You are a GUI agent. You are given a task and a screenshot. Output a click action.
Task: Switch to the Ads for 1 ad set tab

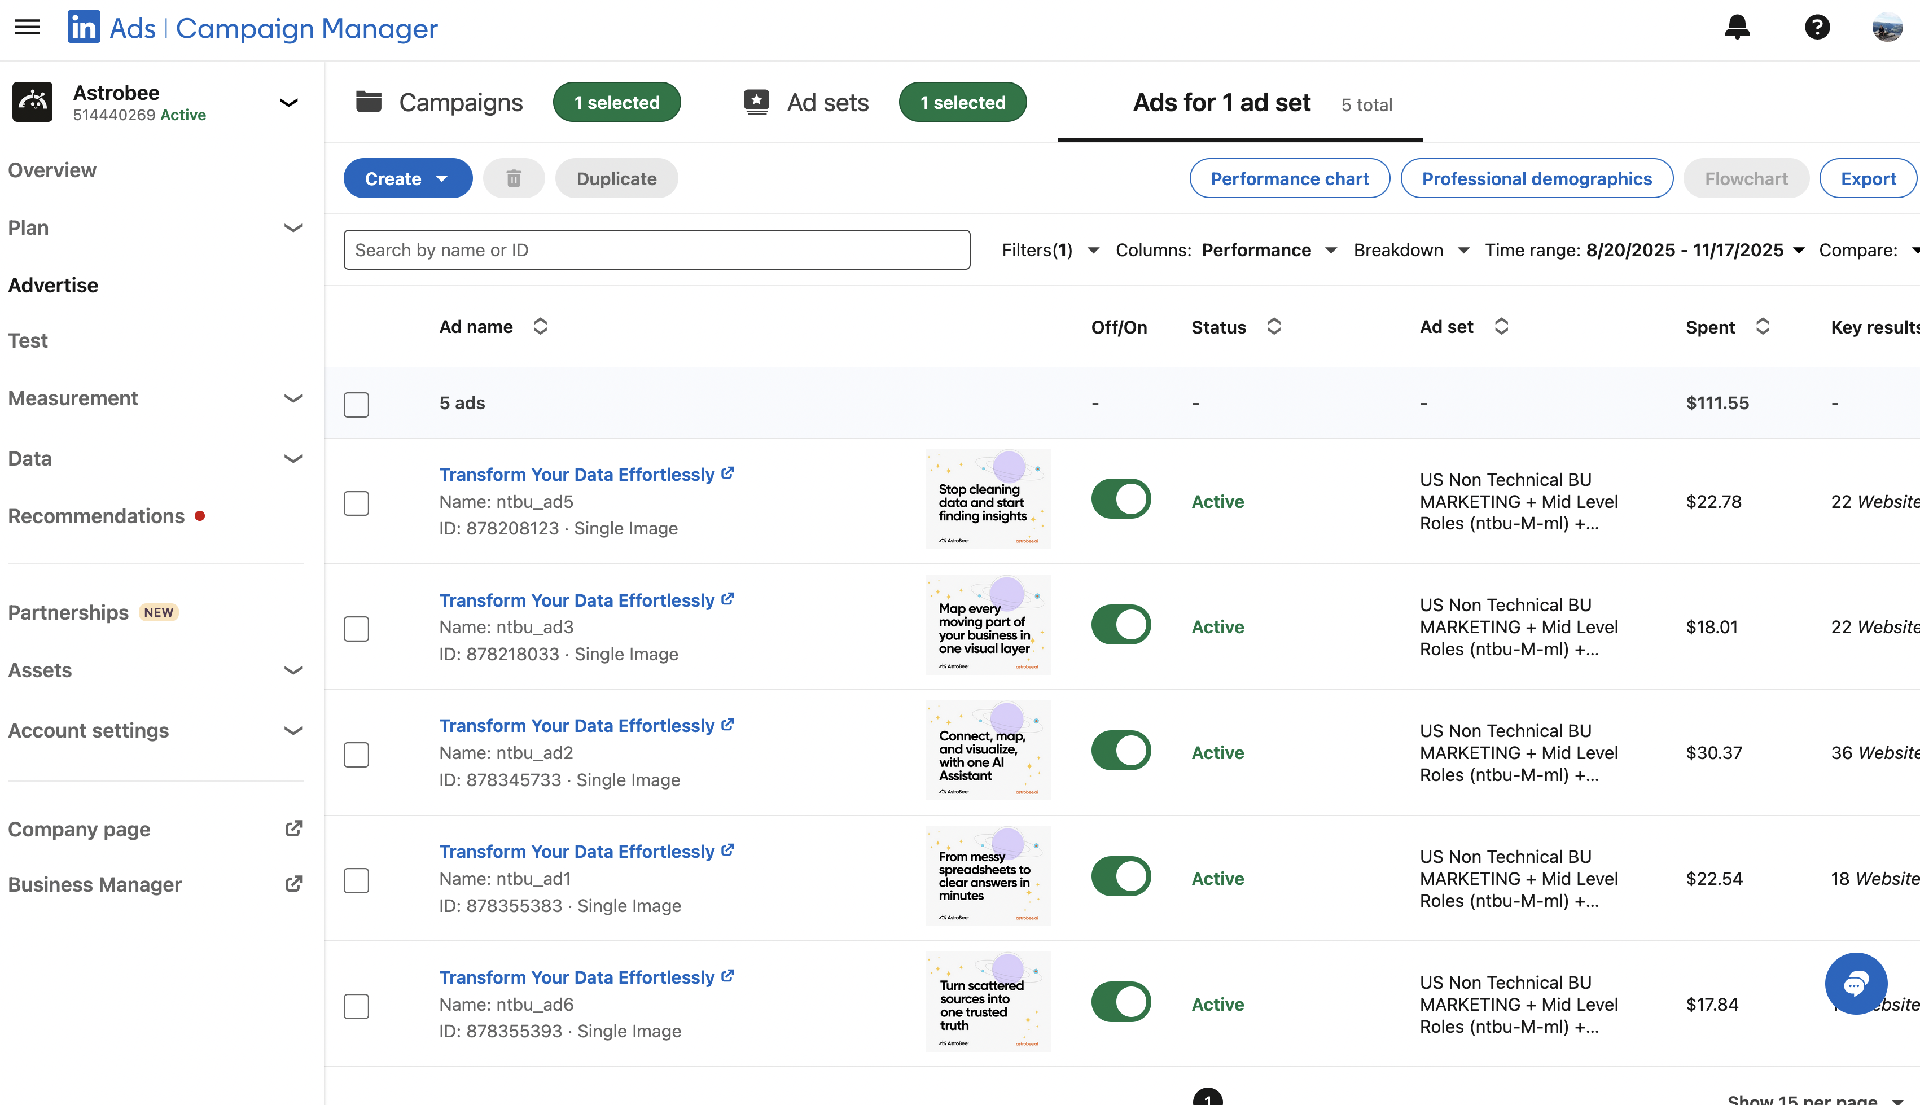[1221, 103]
